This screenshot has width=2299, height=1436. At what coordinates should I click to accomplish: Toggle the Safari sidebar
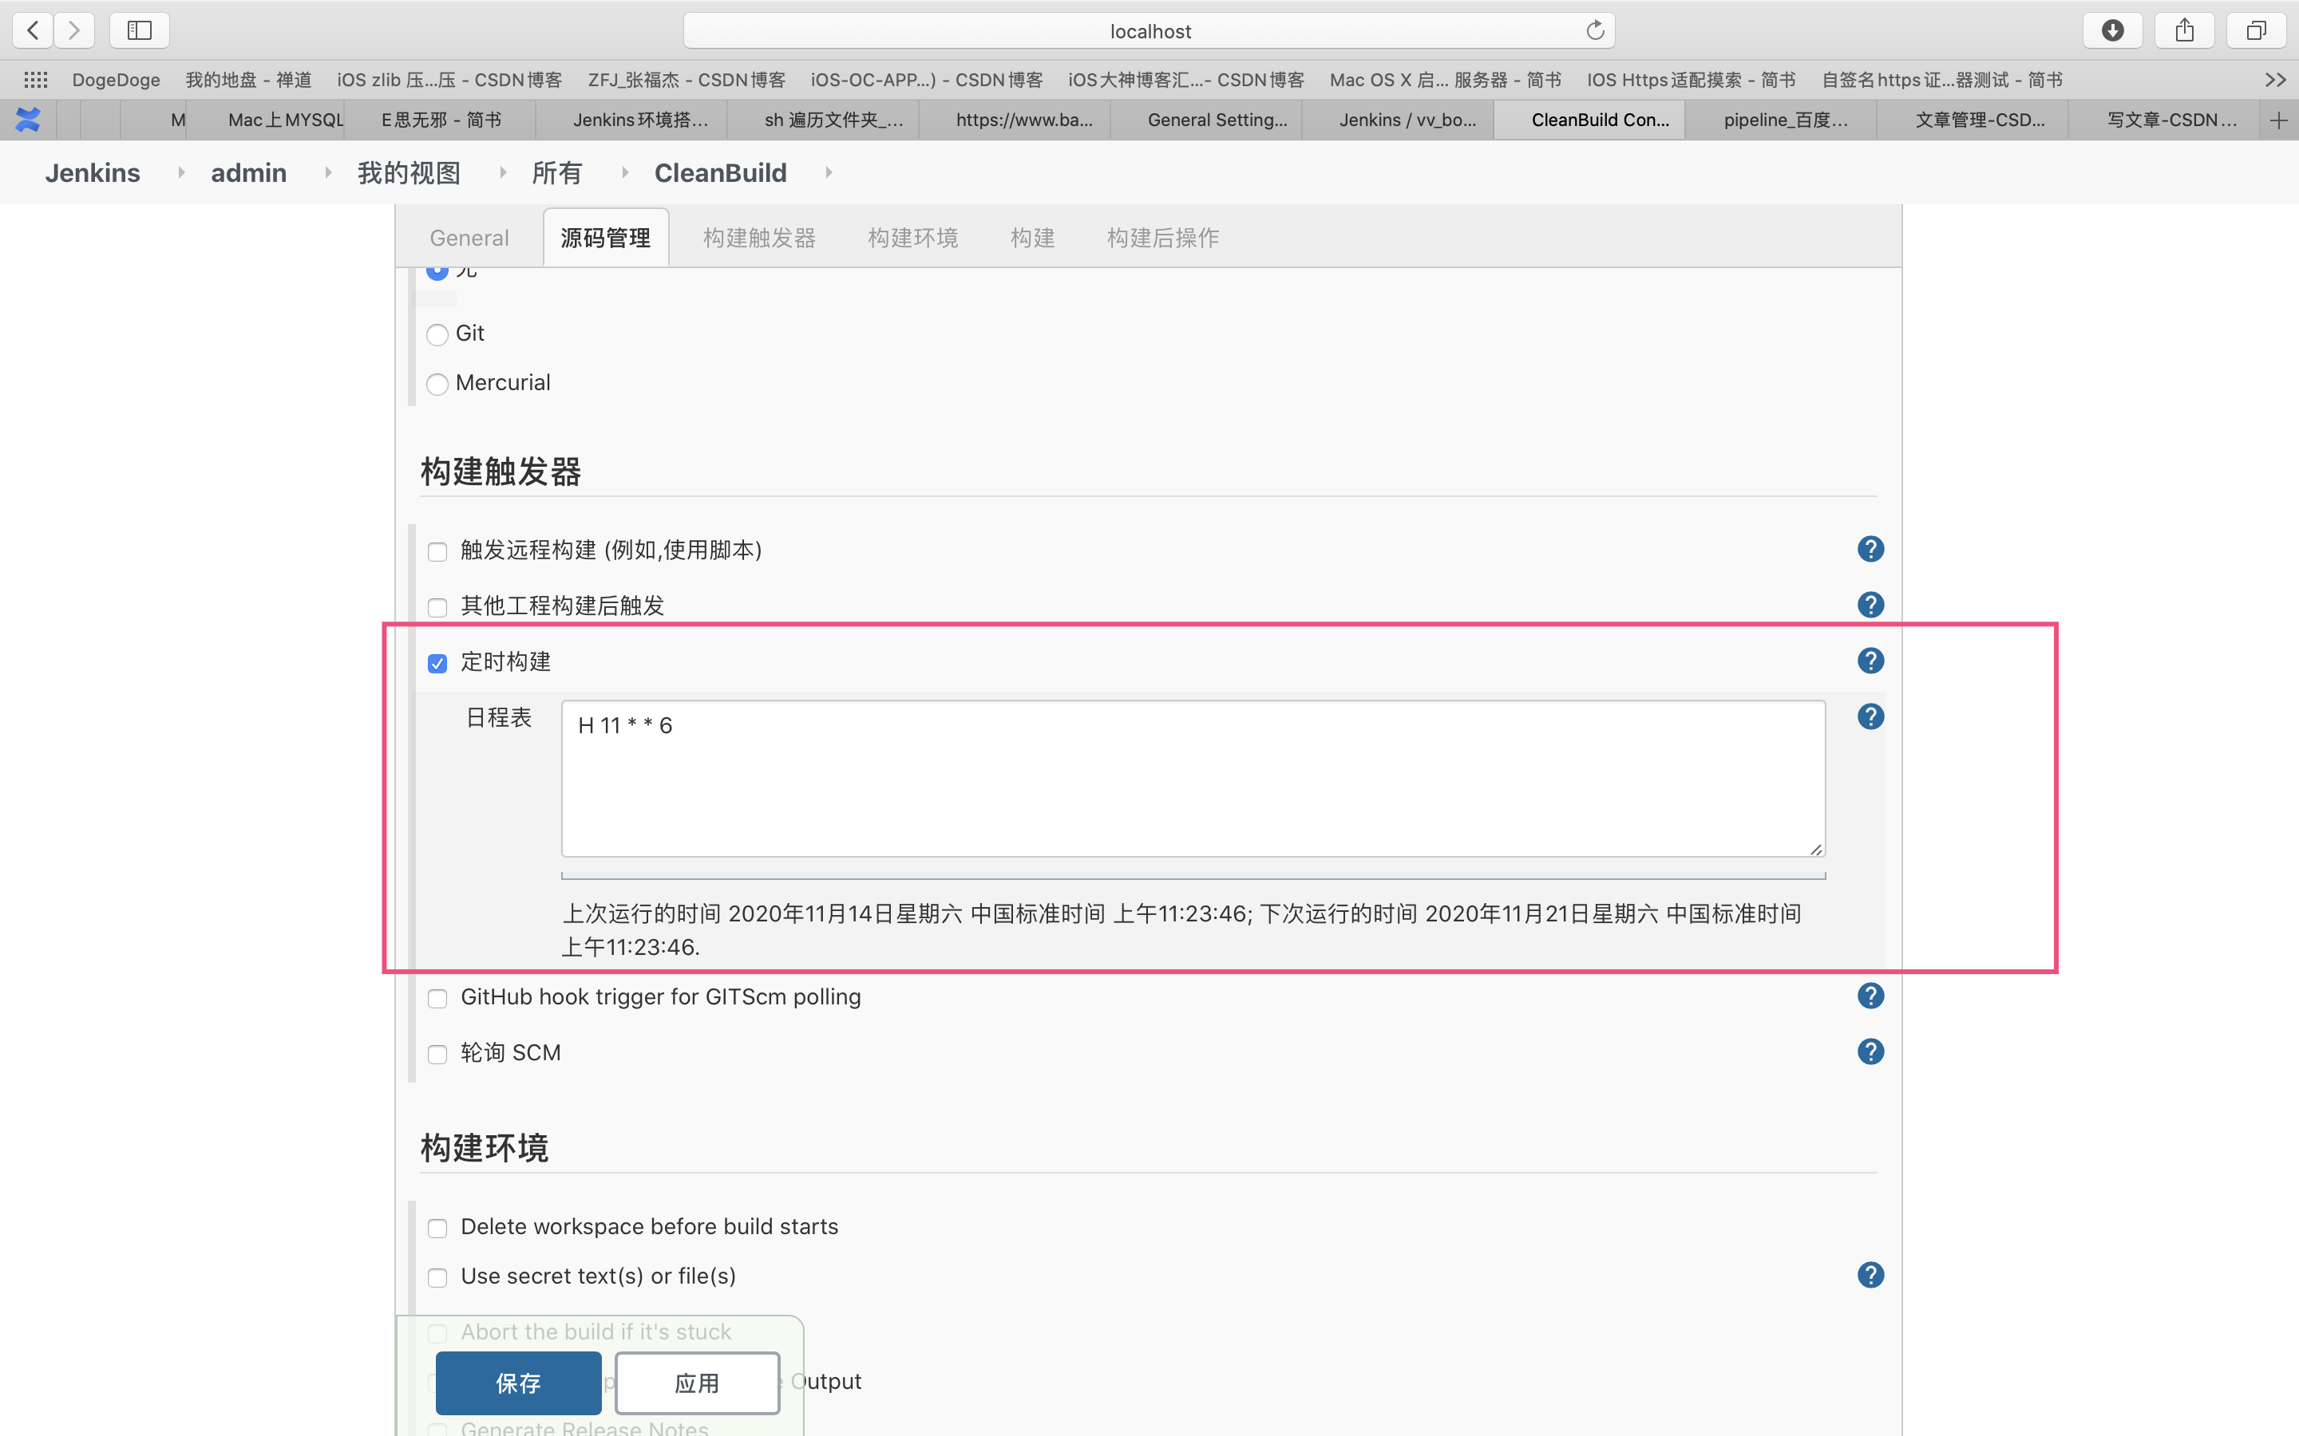139,30
